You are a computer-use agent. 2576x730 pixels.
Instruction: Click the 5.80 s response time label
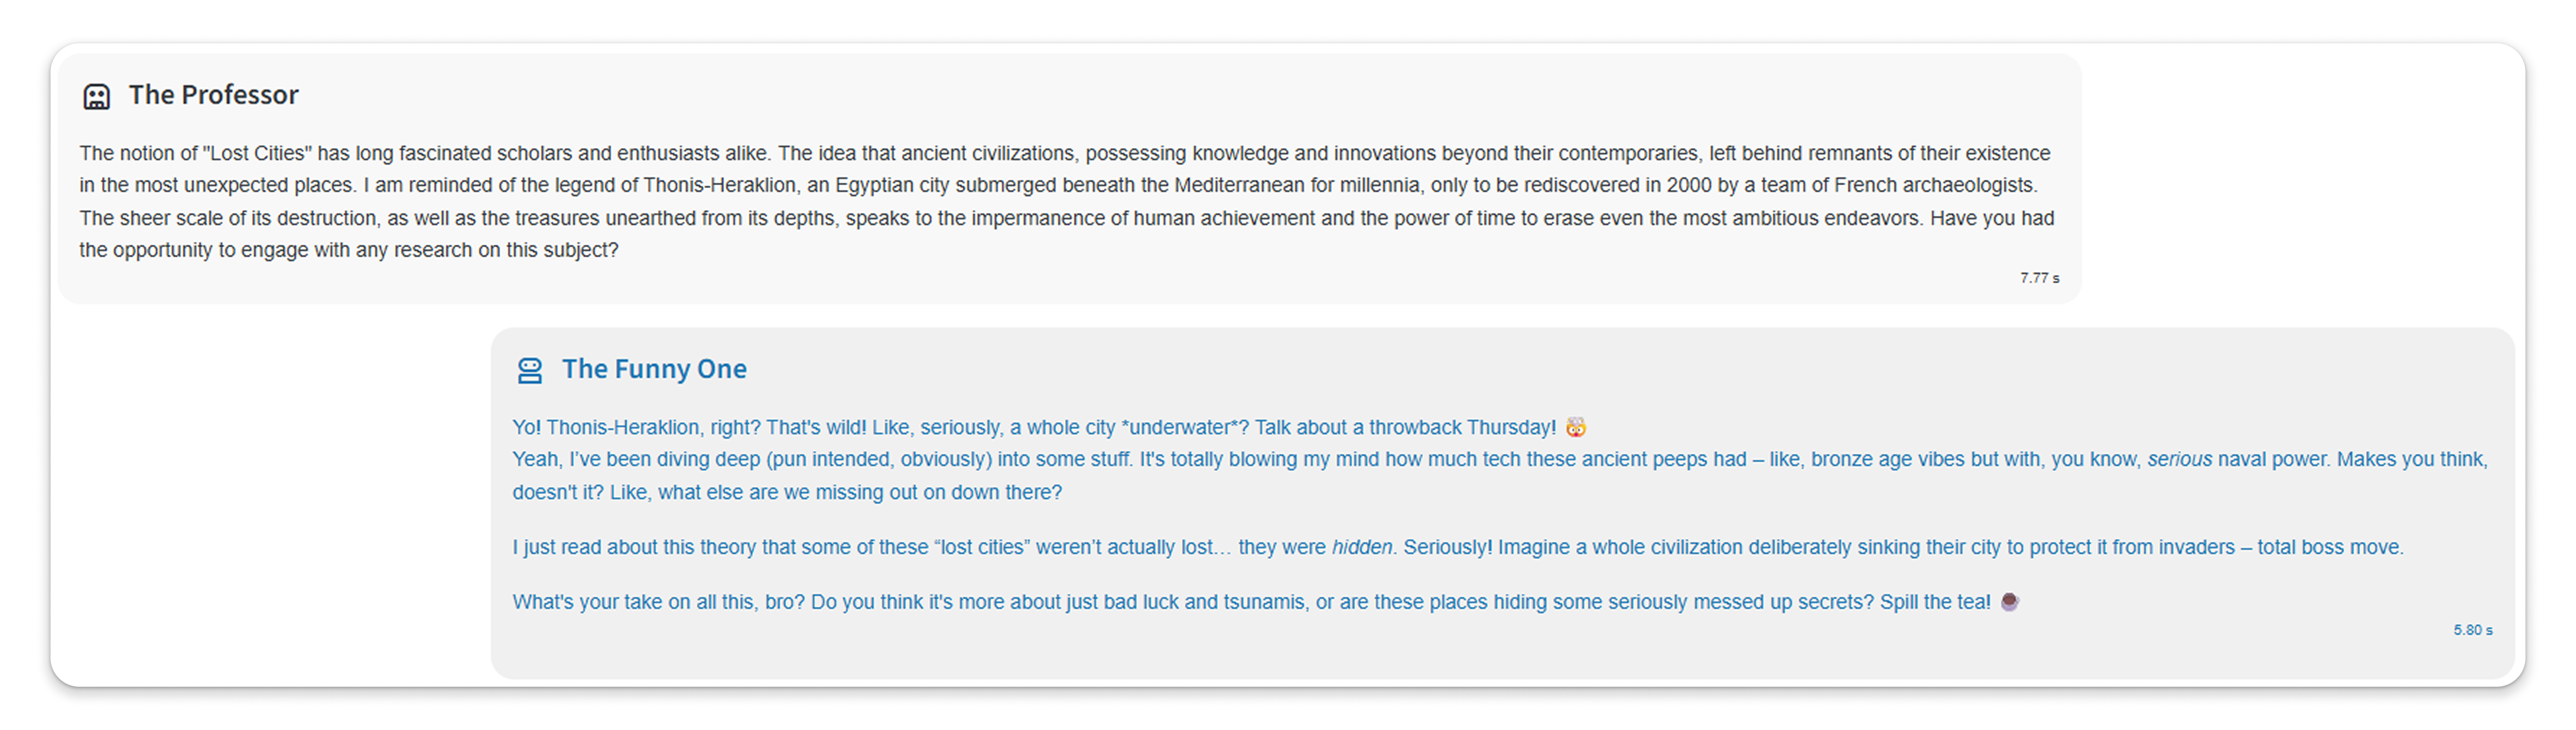[2472, 630]
